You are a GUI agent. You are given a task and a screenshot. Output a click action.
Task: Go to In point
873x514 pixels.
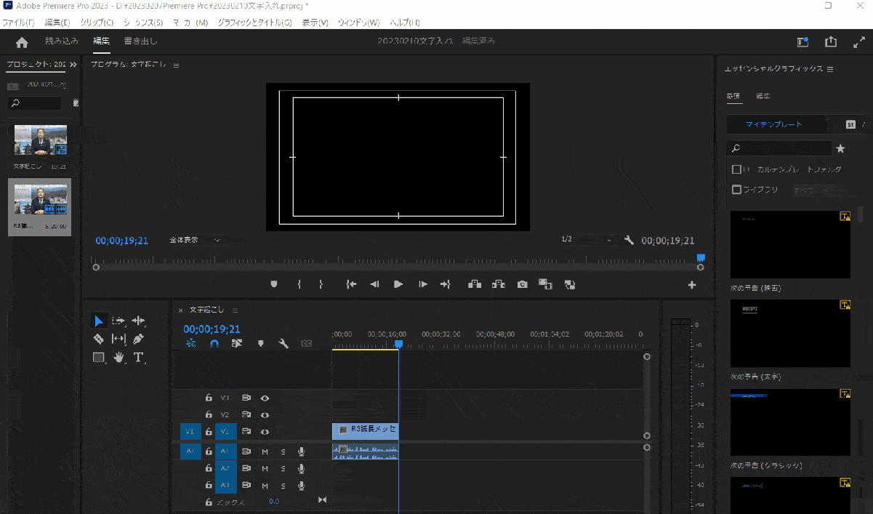tap(351, 284)
